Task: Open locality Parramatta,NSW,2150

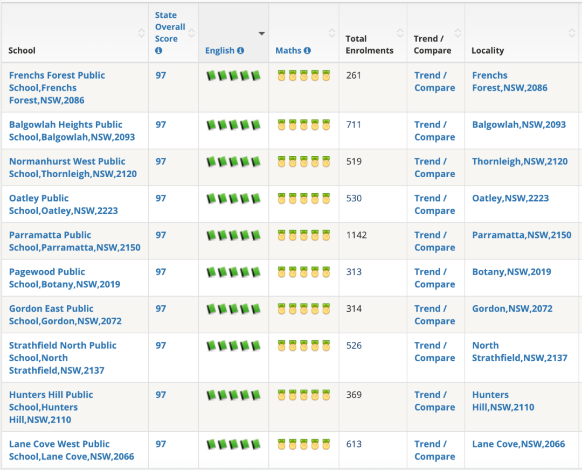Action: point(522,235)
